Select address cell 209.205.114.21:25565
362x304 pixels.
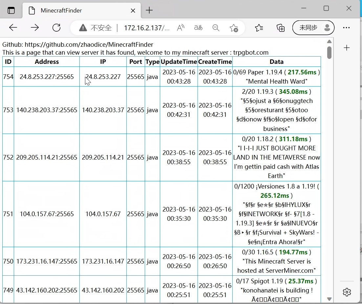point(47,157)
